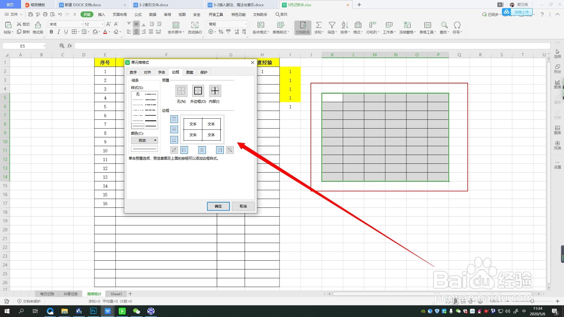Click the 筛选 filter icon
This screenshot has height=317, width=564.
[x=332, y=25]
